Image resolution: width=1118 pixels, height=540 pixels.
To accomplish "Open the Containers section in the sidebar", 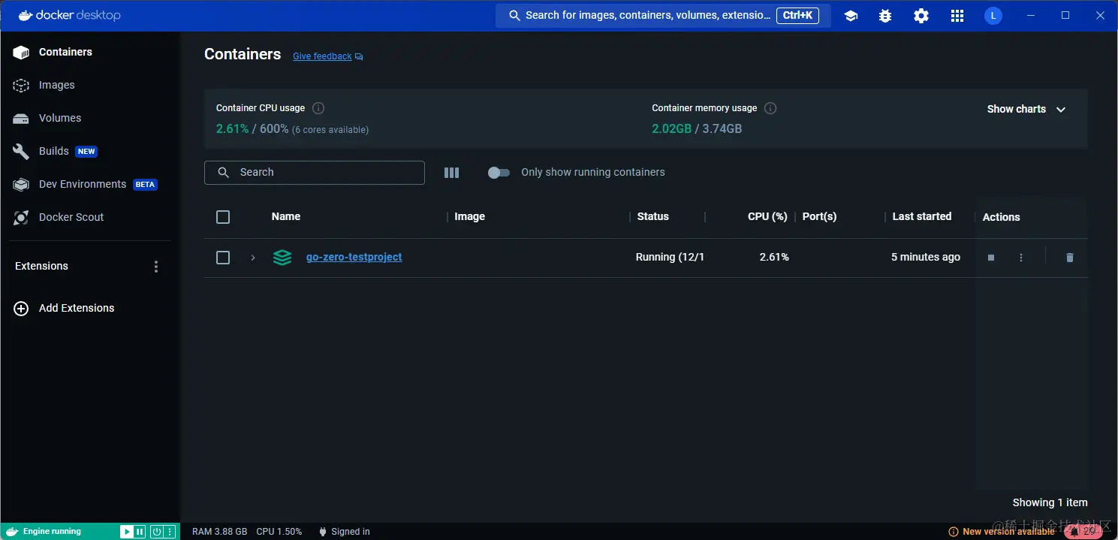I will 90,52.
